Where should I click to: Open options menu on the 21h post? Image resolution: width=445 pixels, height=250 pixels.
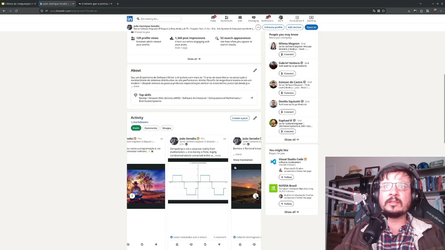tap(225, 139)
